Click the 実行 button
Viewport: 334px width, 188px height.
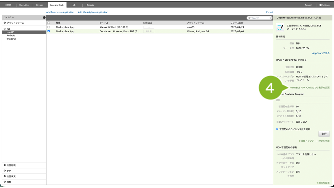pos(324,134)
